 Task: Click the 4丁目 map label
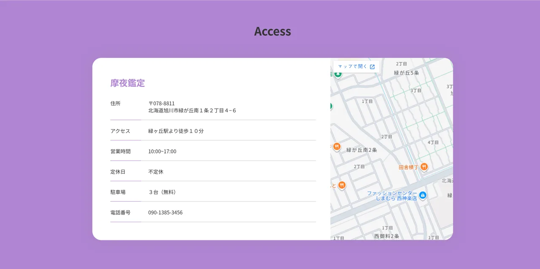click(433, 143)
